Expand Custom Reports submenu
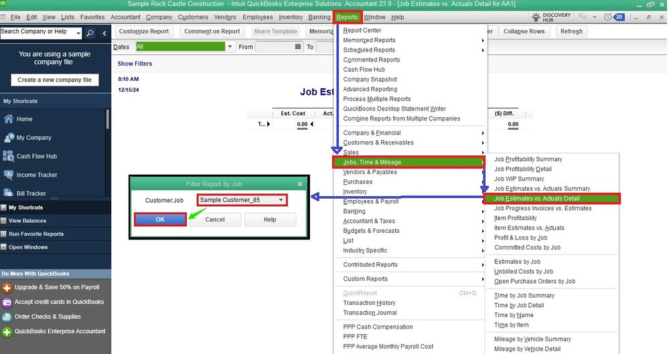The image size is (669, 354). pos(483,279)
